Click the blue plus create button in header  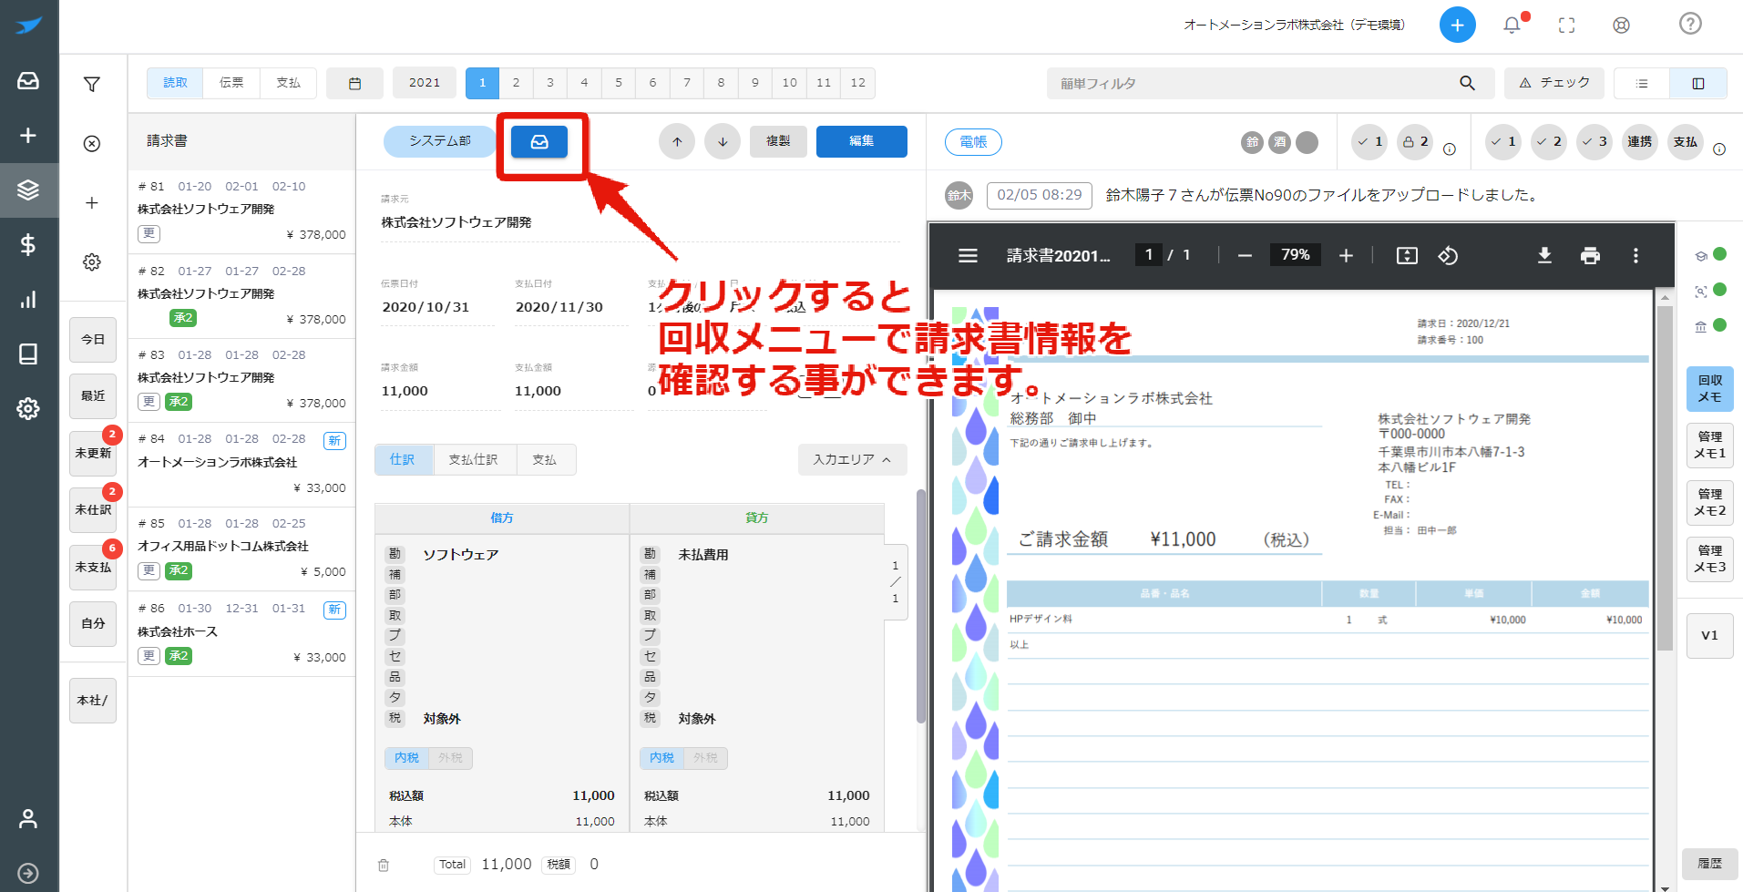tap(1457, 25)
